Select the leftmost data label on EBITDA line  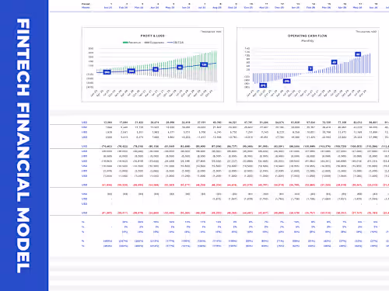point(107,72)
